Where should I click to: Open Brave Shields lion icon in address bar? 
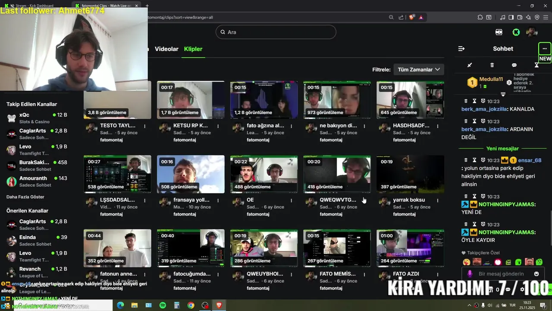click(412, 17)
